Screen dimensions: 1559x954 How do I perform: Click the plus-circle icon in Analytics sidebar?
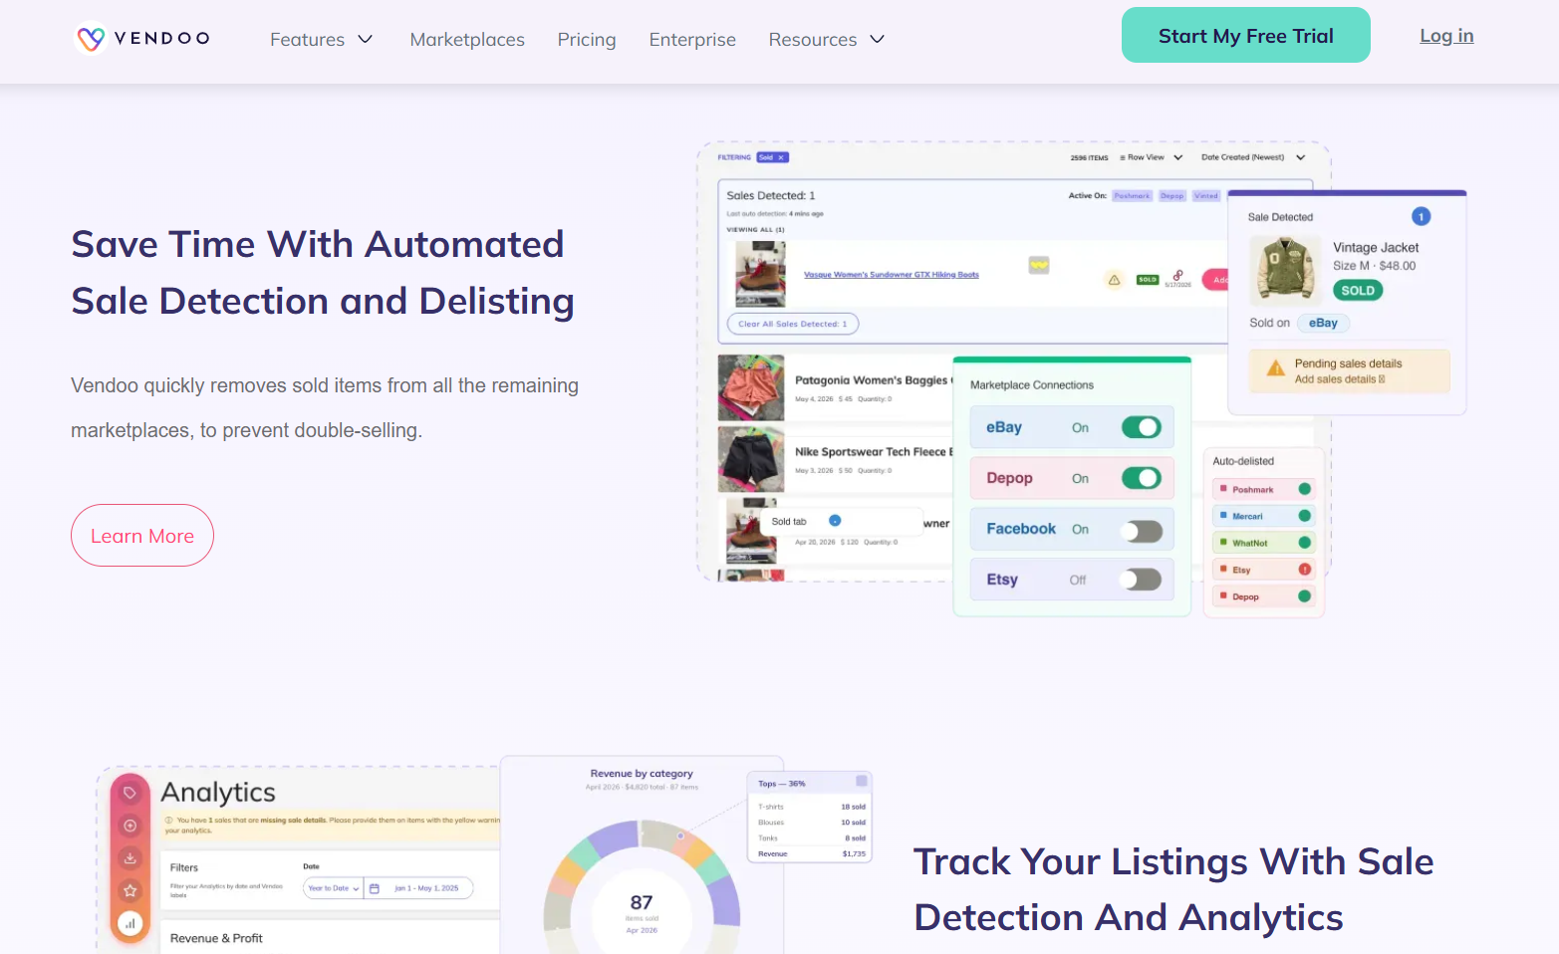(x=130, y=826)
